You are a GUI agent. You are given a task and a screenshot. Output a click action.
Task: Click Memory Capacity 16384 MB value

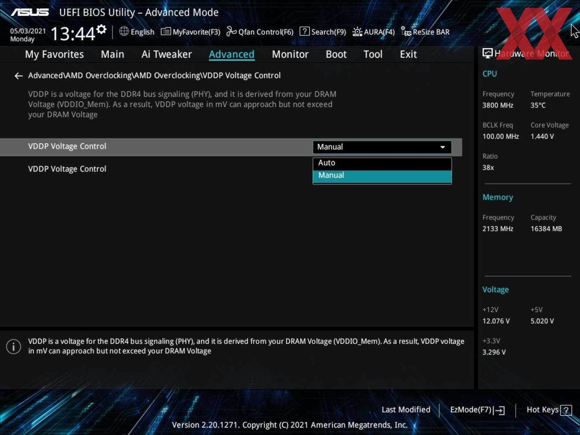[546, 229]
